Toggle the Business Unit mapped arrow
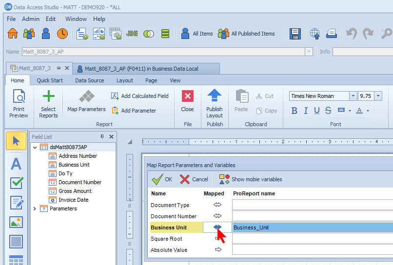 pyautogui.click(x=217, y=227)
